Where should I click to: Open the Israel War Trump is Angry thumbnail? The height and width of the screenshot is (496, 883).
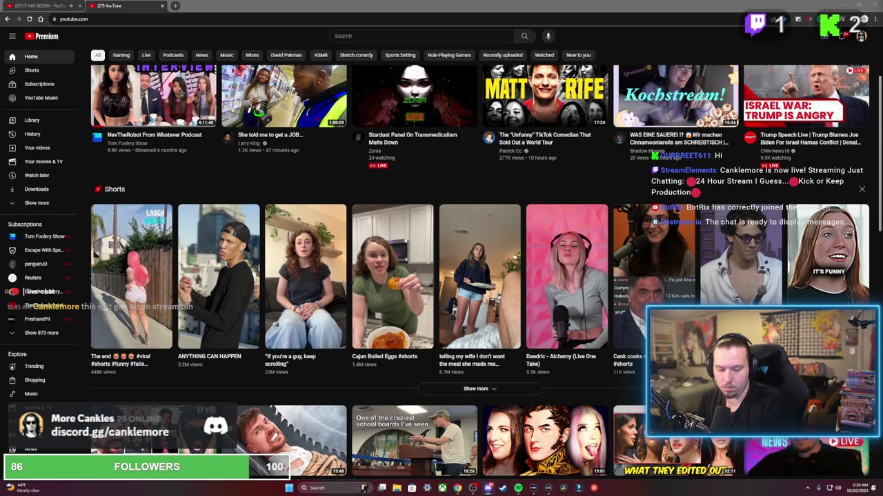[x=806, y=96]
